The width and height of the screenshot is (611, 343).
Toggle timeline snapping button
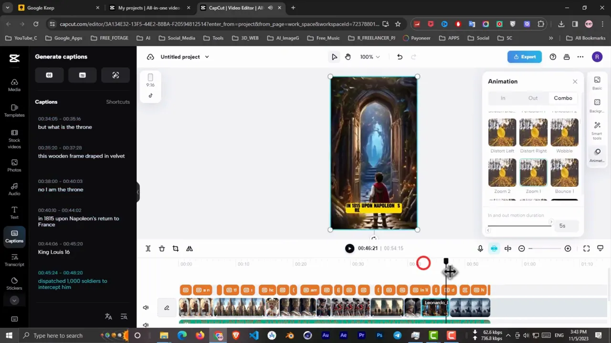pos(494,248)
